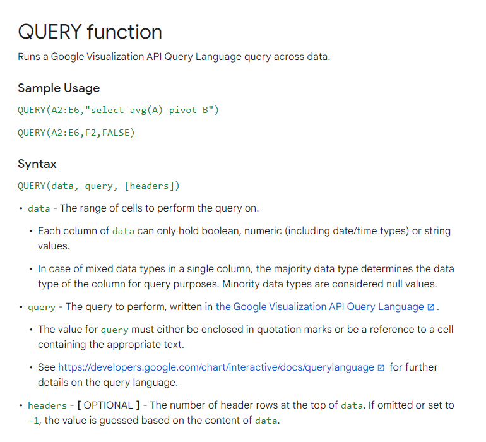
Task: Click the QUERY(data, query, [headers]) syntax line
Action: 98,186
